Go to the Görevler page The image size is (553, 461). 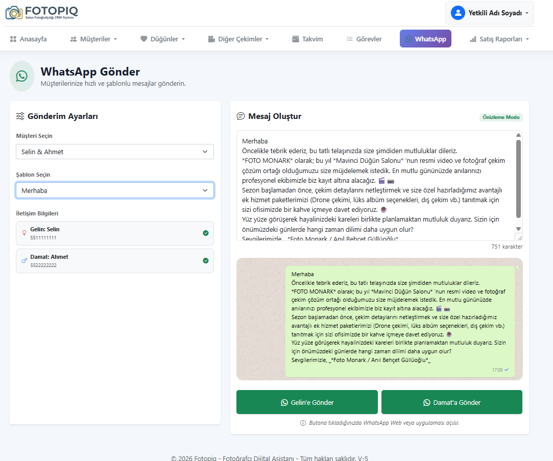(x=364, y=39)
